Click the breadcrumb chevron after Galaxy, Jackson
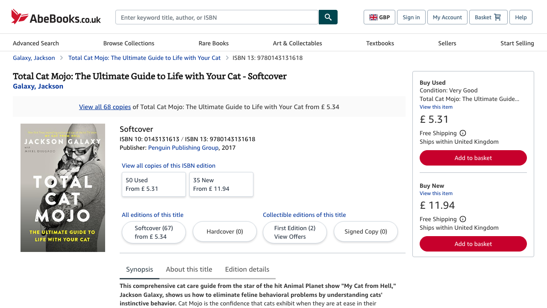The height and width of the screenshot is (308, 547). 61,57
